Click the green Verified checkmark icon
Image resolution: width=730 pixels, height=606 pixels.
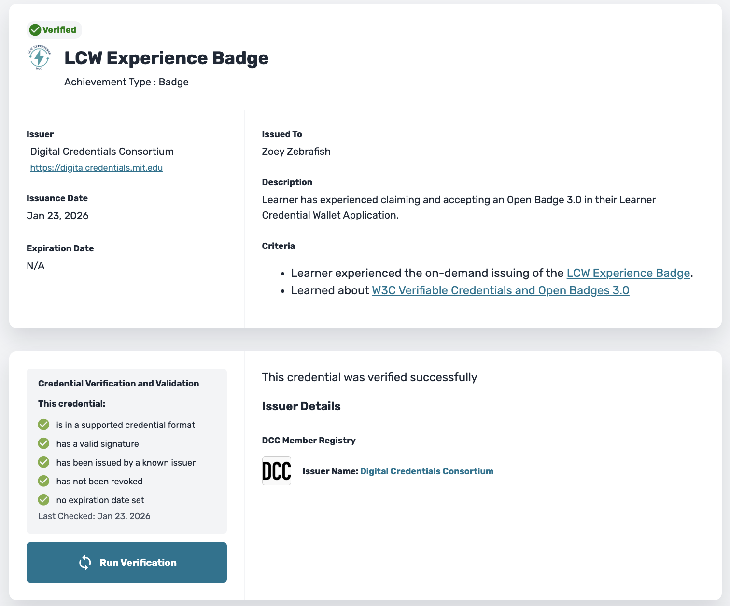tap(35, 30)
